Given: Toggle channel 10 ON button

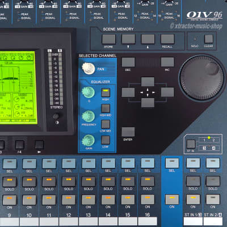Looking at the screenshot, I should pos(30,200).
